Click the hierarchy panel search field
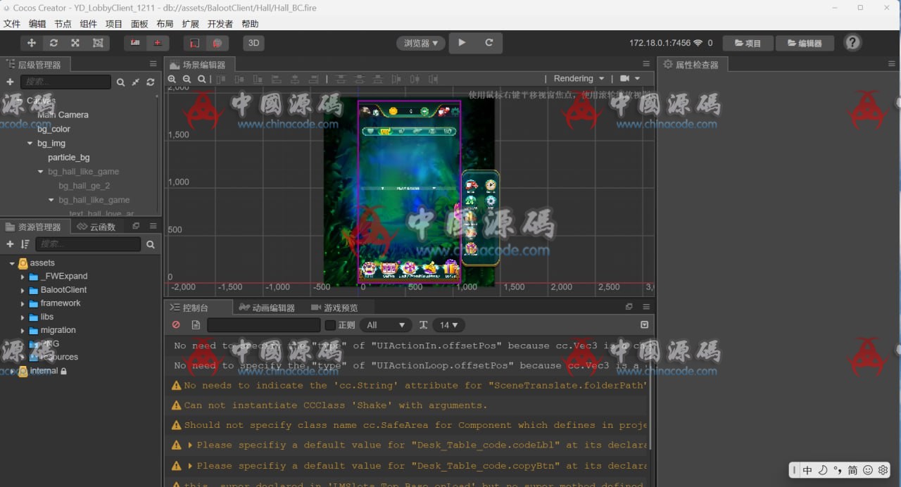This screenshot has width=901, height=487. pos(65,82)
